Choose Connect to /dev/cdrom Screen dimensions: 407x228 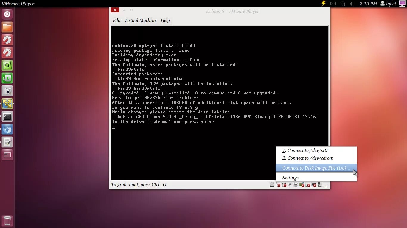tap(316, 158)
